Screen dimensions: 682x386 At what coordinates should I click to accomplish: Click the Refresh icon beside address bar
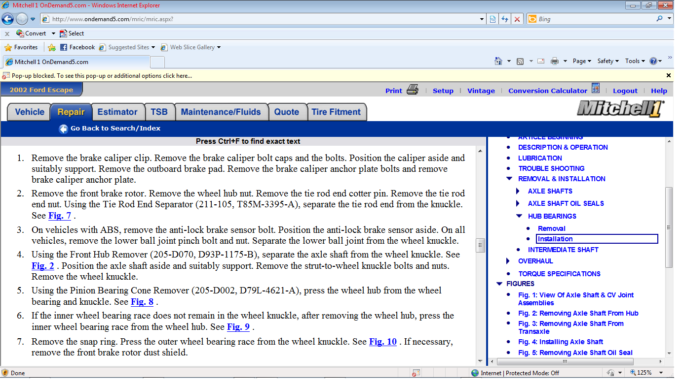pos(504,19)
